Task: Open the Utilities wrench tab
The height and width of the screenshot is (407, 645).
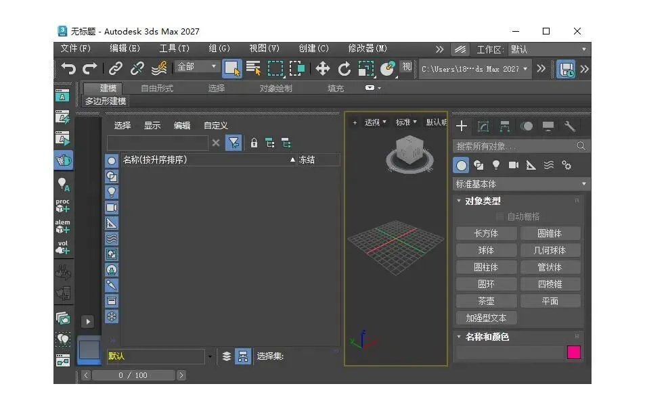Action: (x=570, y=126)
